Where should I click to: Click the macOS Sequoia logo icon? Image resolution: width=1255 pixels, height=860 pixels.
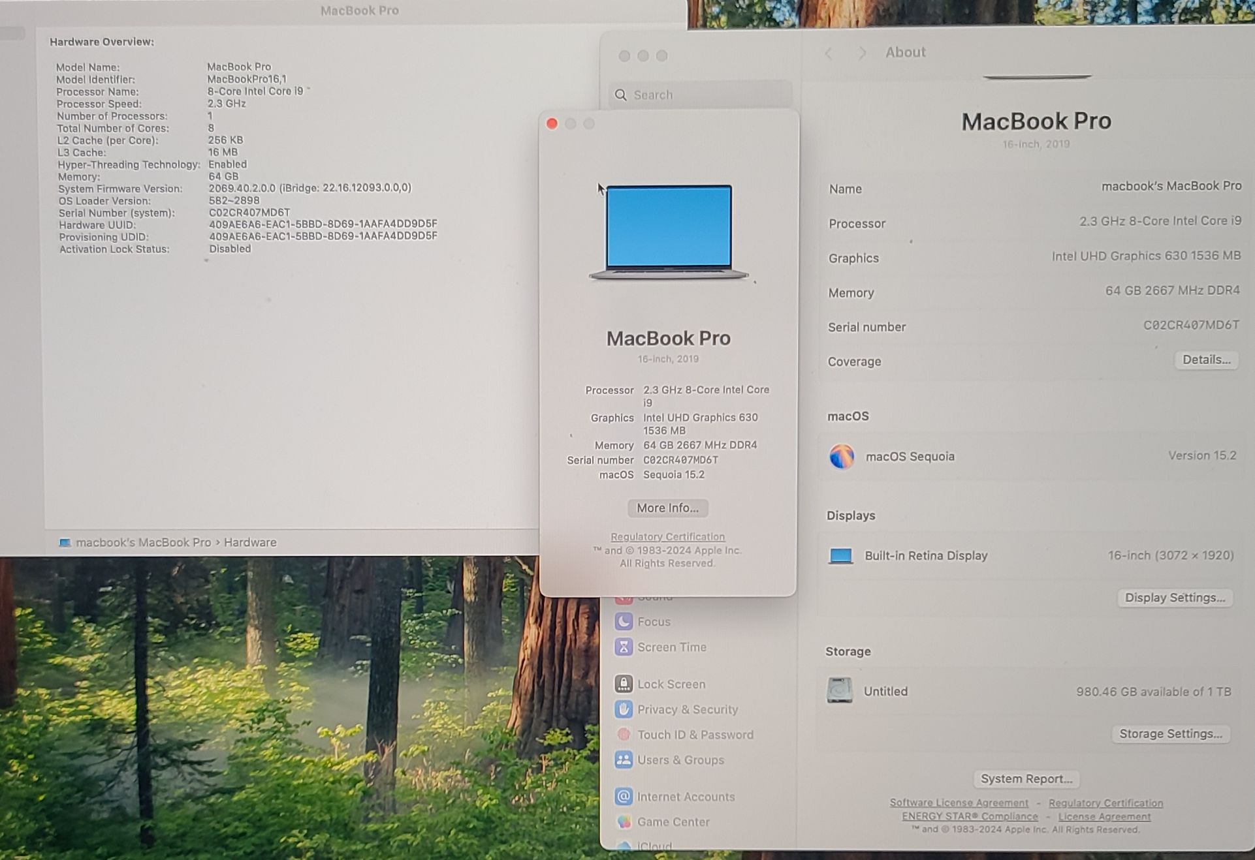[x=842, y=456]
